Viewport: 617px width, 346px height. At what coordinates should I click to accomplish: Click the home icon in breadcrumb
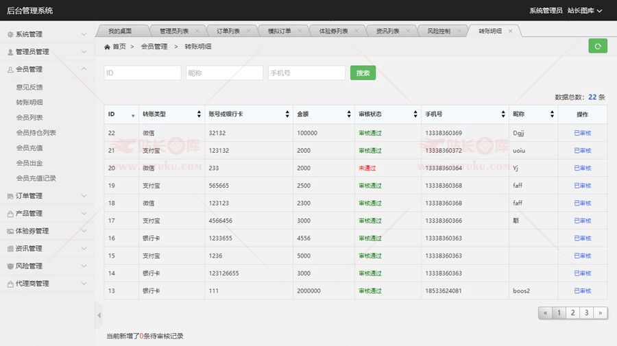point(107,47)
